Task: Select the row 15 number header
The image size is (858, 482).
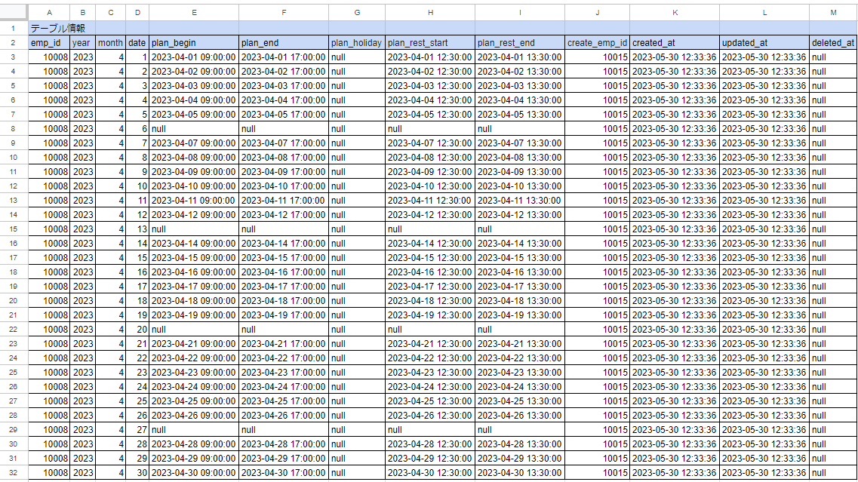Action: click(14, 229)
